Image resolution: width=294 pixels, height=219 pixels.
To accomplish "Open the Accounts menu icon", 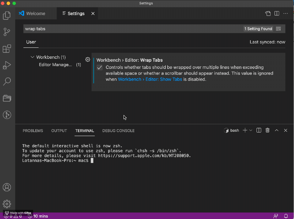I will 7,187.
